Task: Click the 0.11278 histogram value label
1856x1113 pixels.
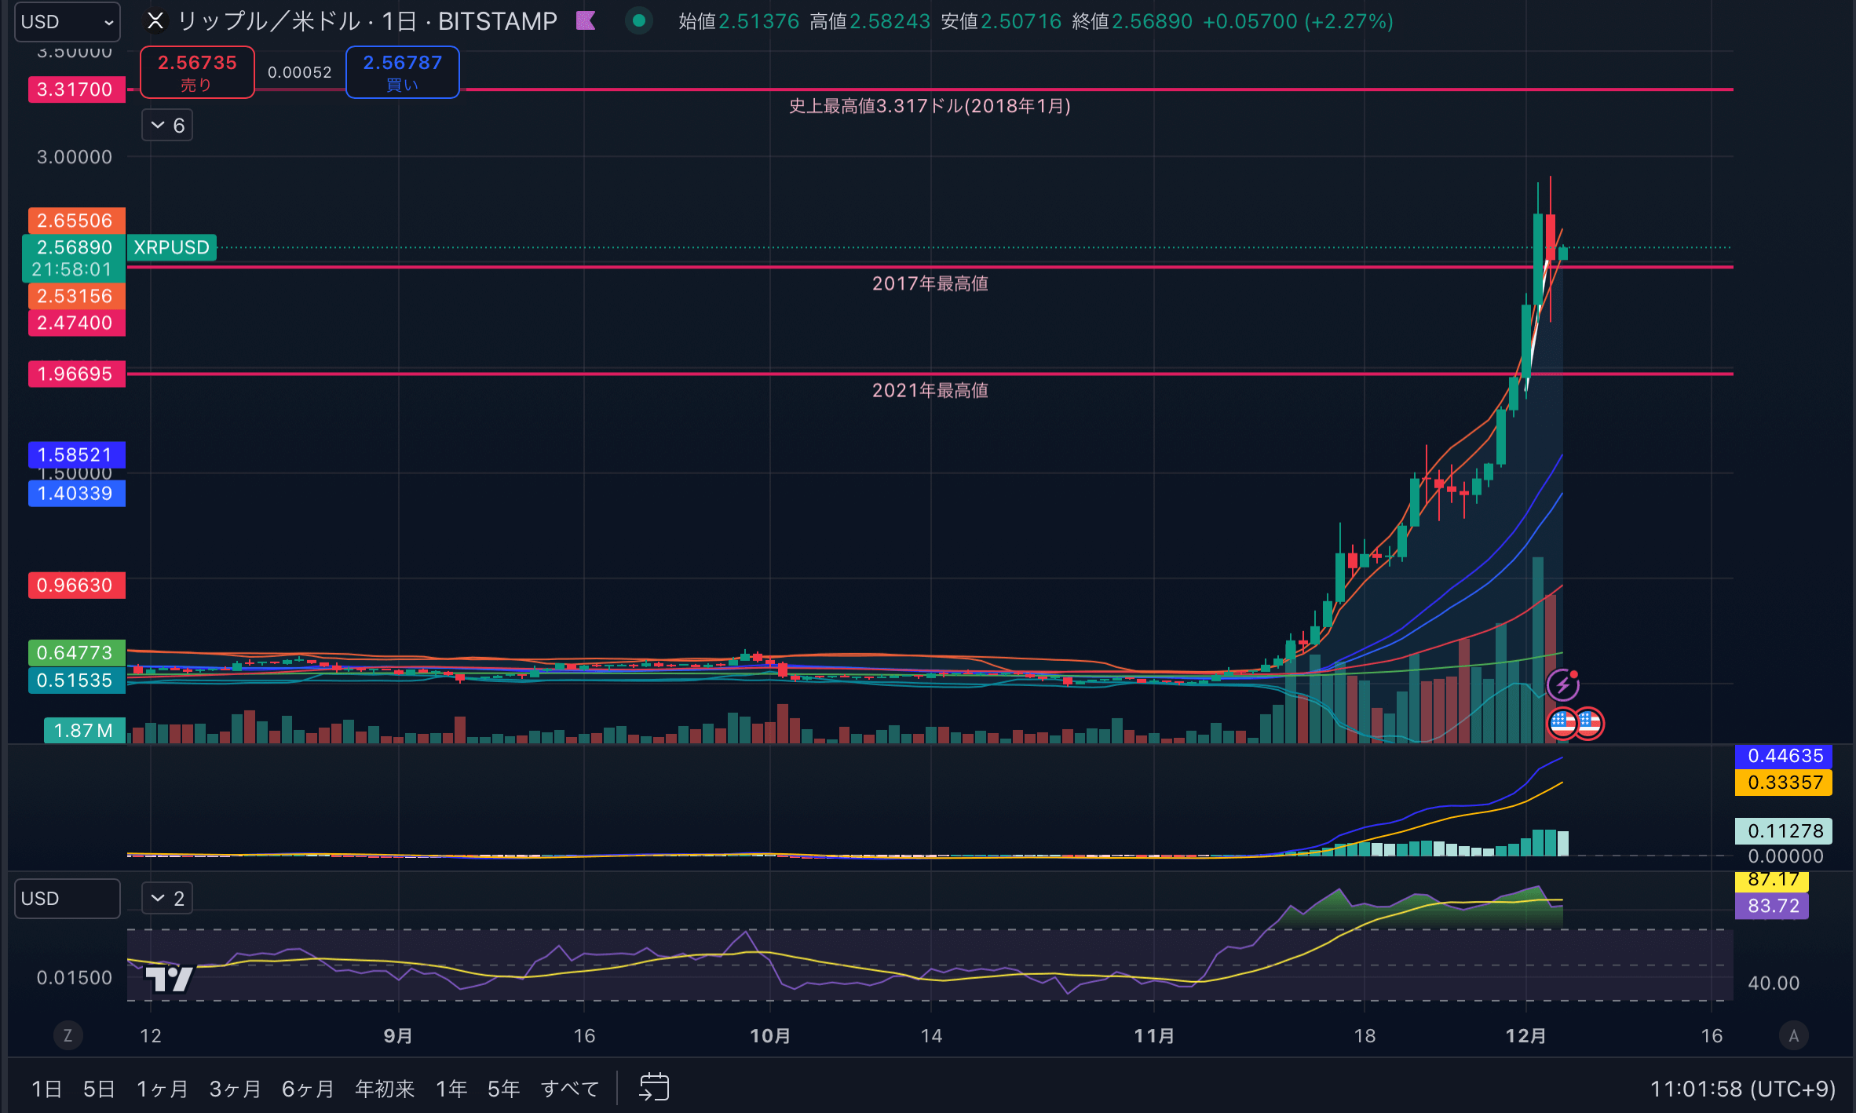Action: [1785, 830]
